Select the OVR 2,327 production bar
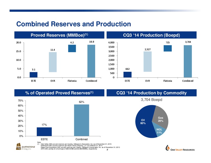This screenshot has height=163, width=211. [148, 62]
